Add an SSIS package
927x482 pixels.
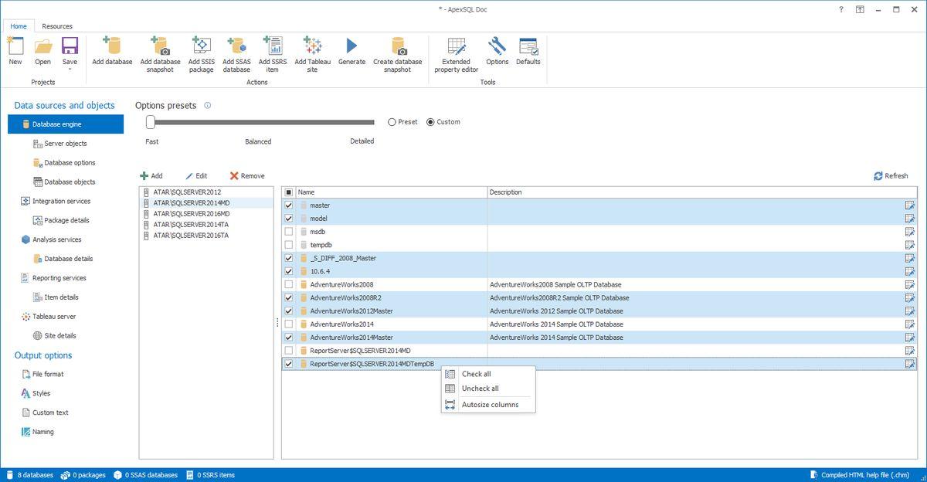(x=201, y=54)
